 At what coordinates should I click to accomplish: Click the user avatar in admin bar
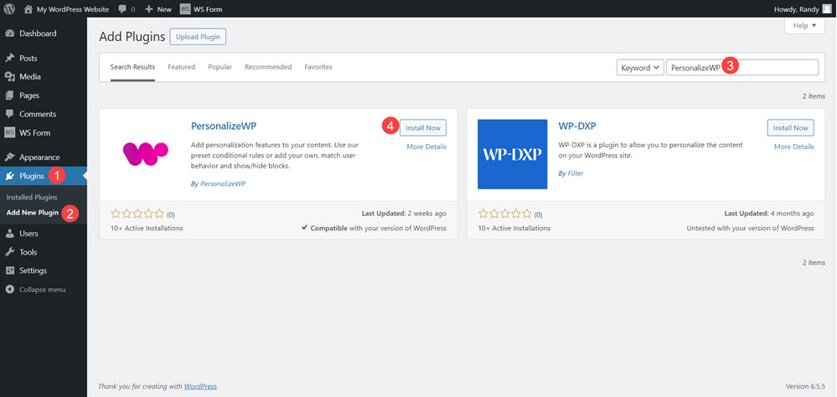point(827,9)
